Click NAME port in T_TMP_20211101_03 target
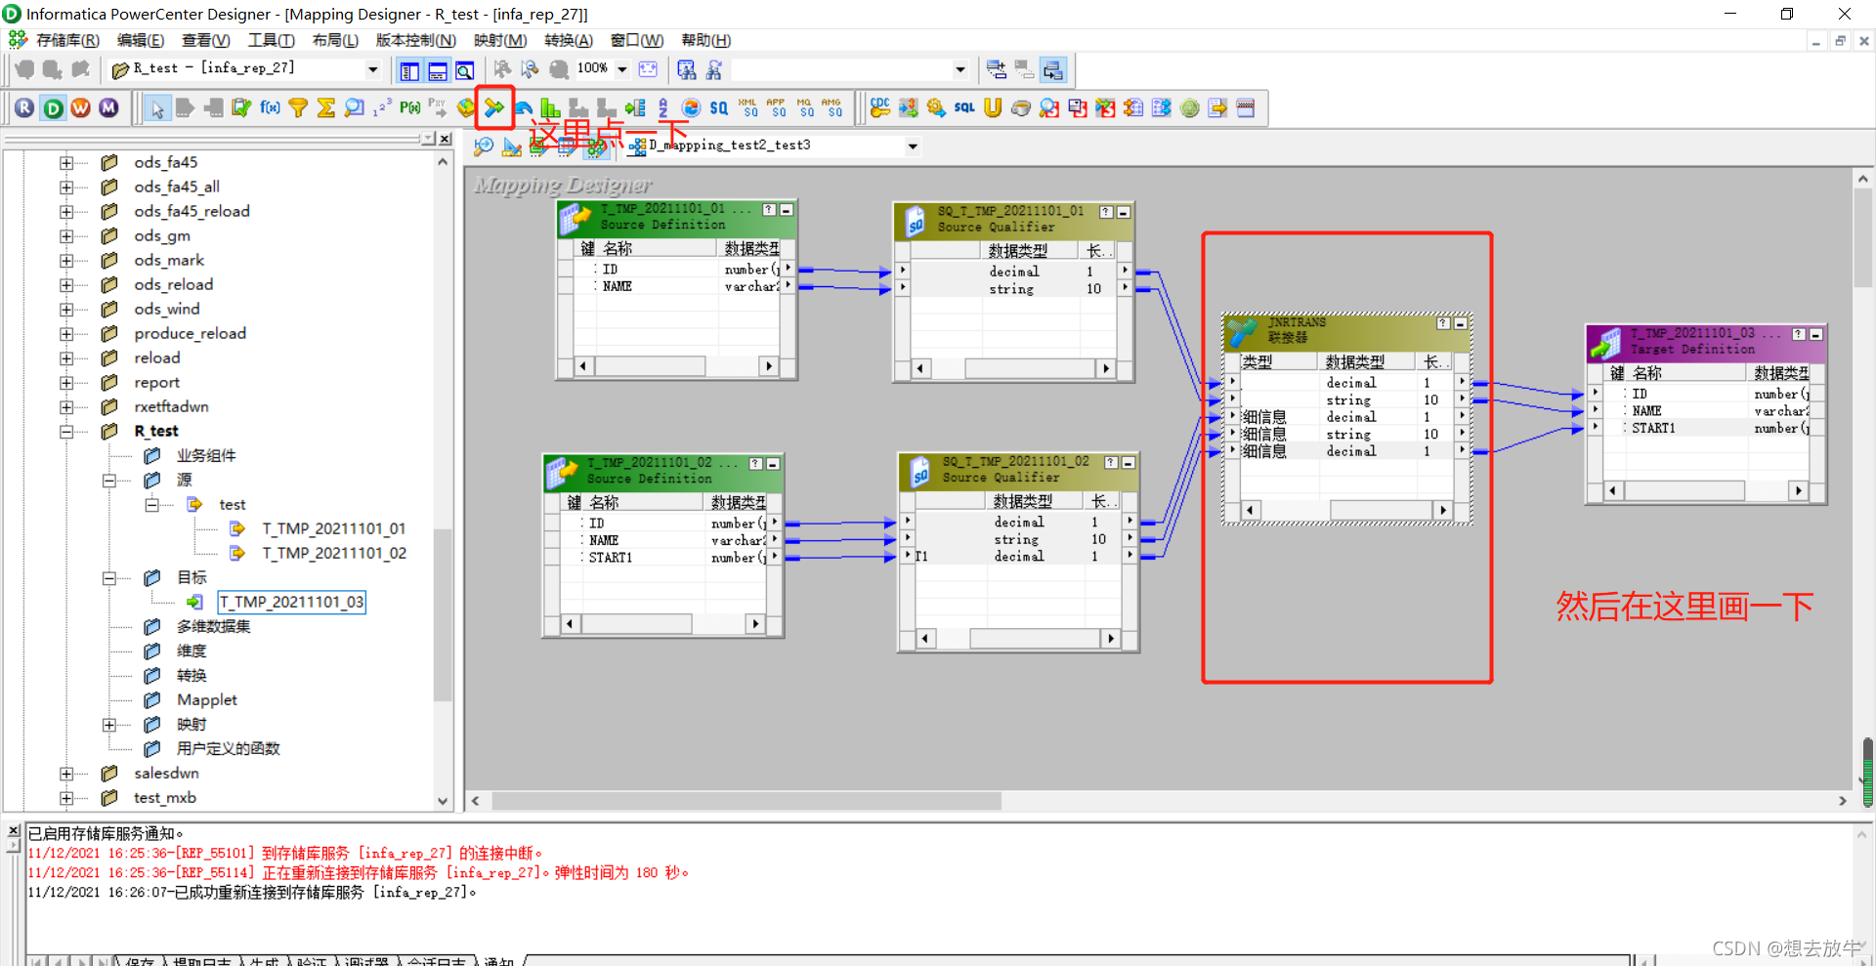1876x966 pixels. [1646, 411]
